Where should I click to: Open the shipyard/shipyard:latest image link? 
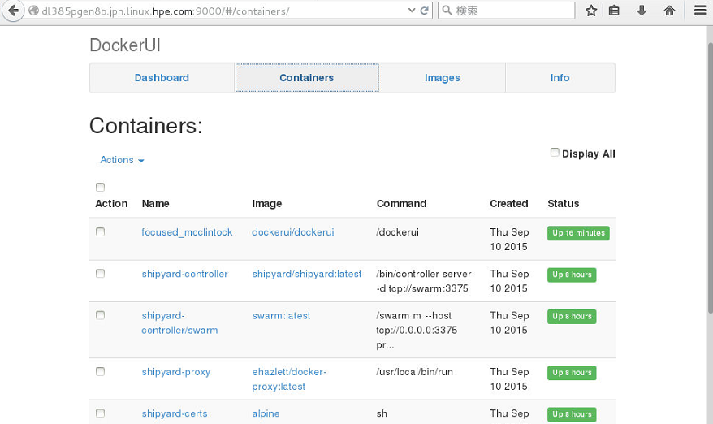pyautogui.click(x=307, y=274)
